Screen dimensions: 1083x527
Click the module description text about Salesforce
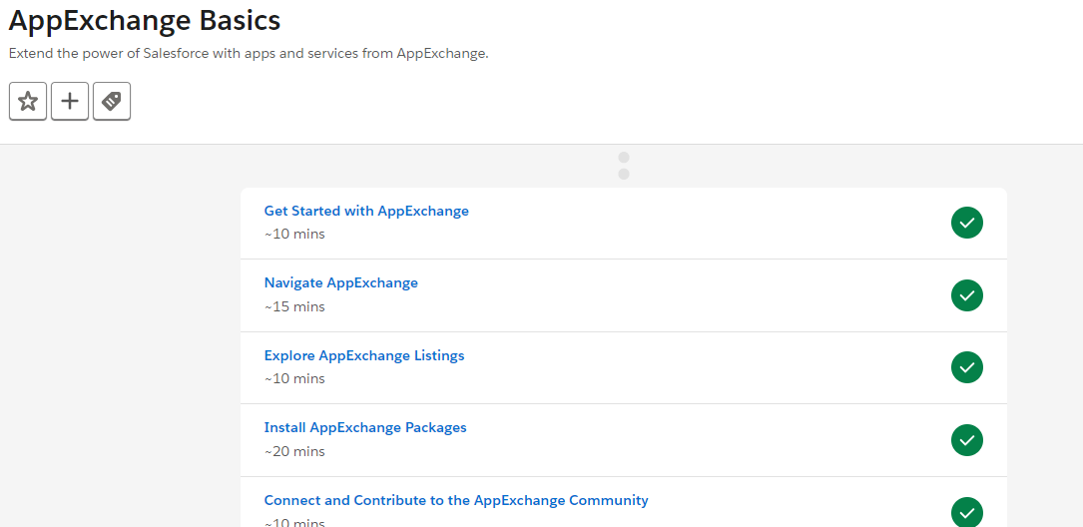249,54
